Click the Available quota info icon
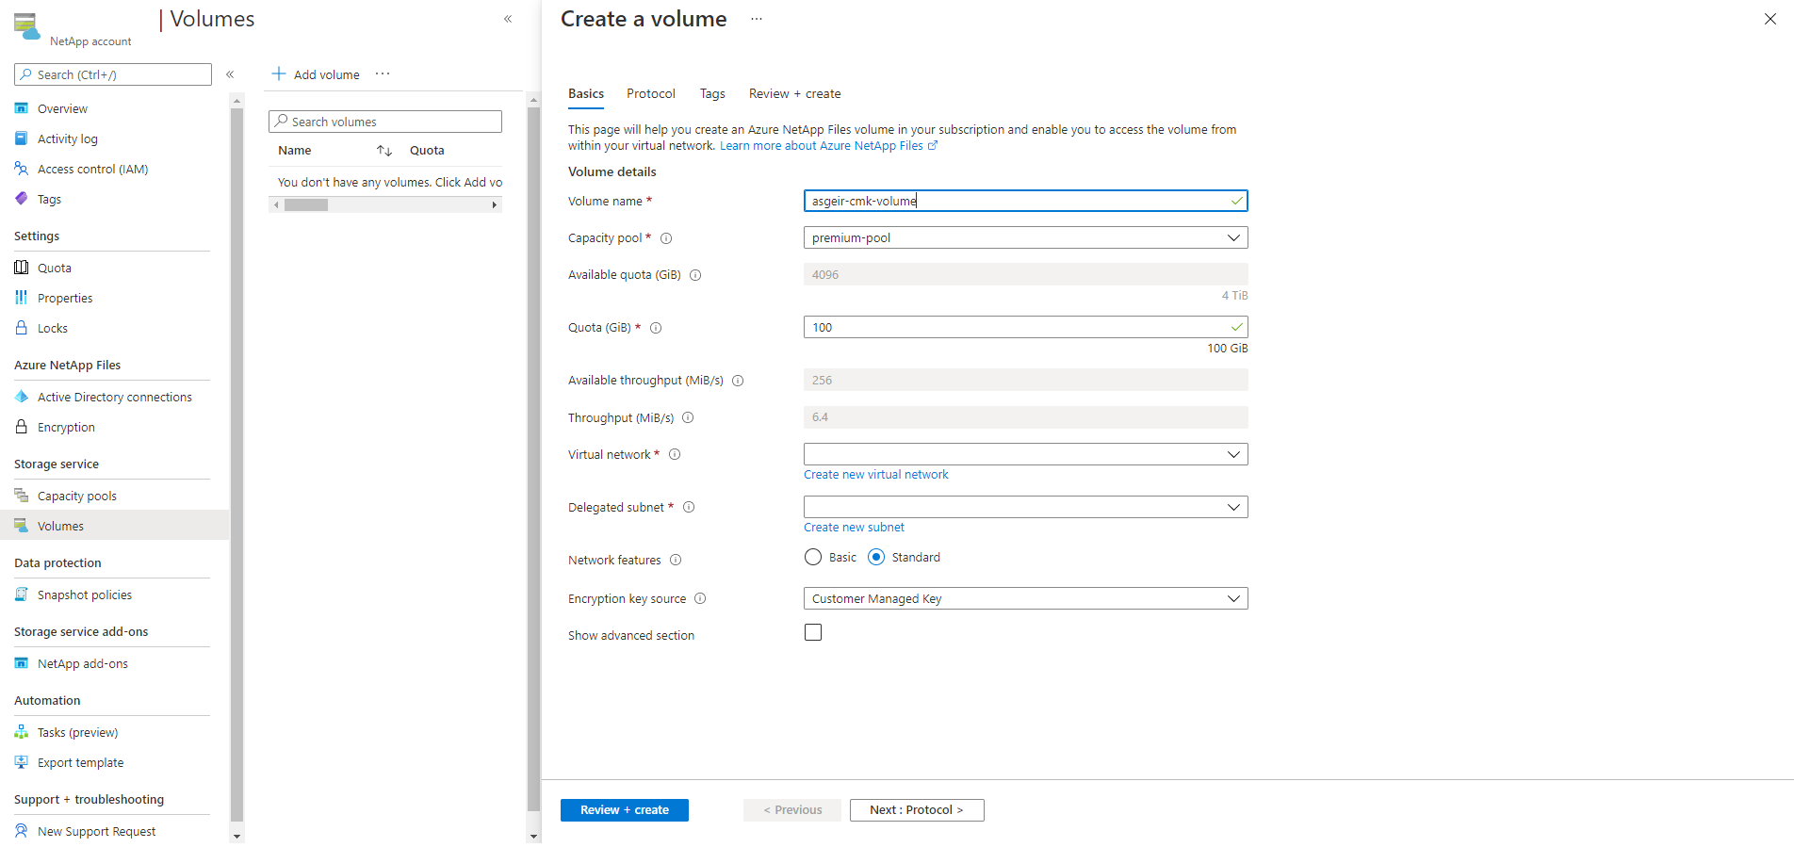This screenshot has height=847, width=1794. tap(695, 275)
